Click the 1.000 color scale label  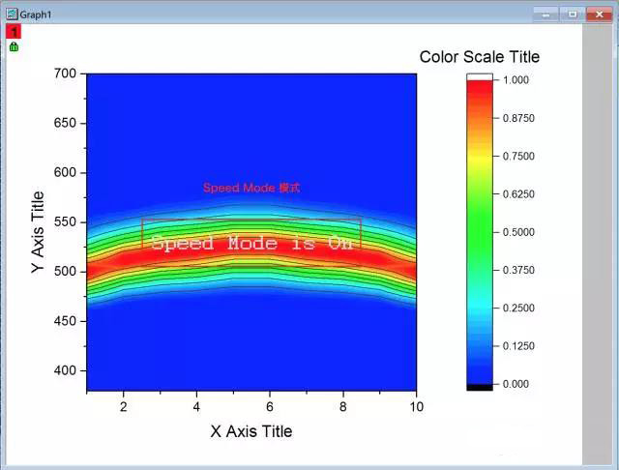click(x=516, y=80)
